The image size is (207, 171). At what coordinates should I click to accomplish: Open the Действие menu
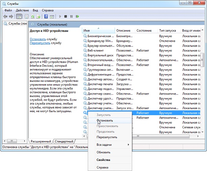click(22, 10)
